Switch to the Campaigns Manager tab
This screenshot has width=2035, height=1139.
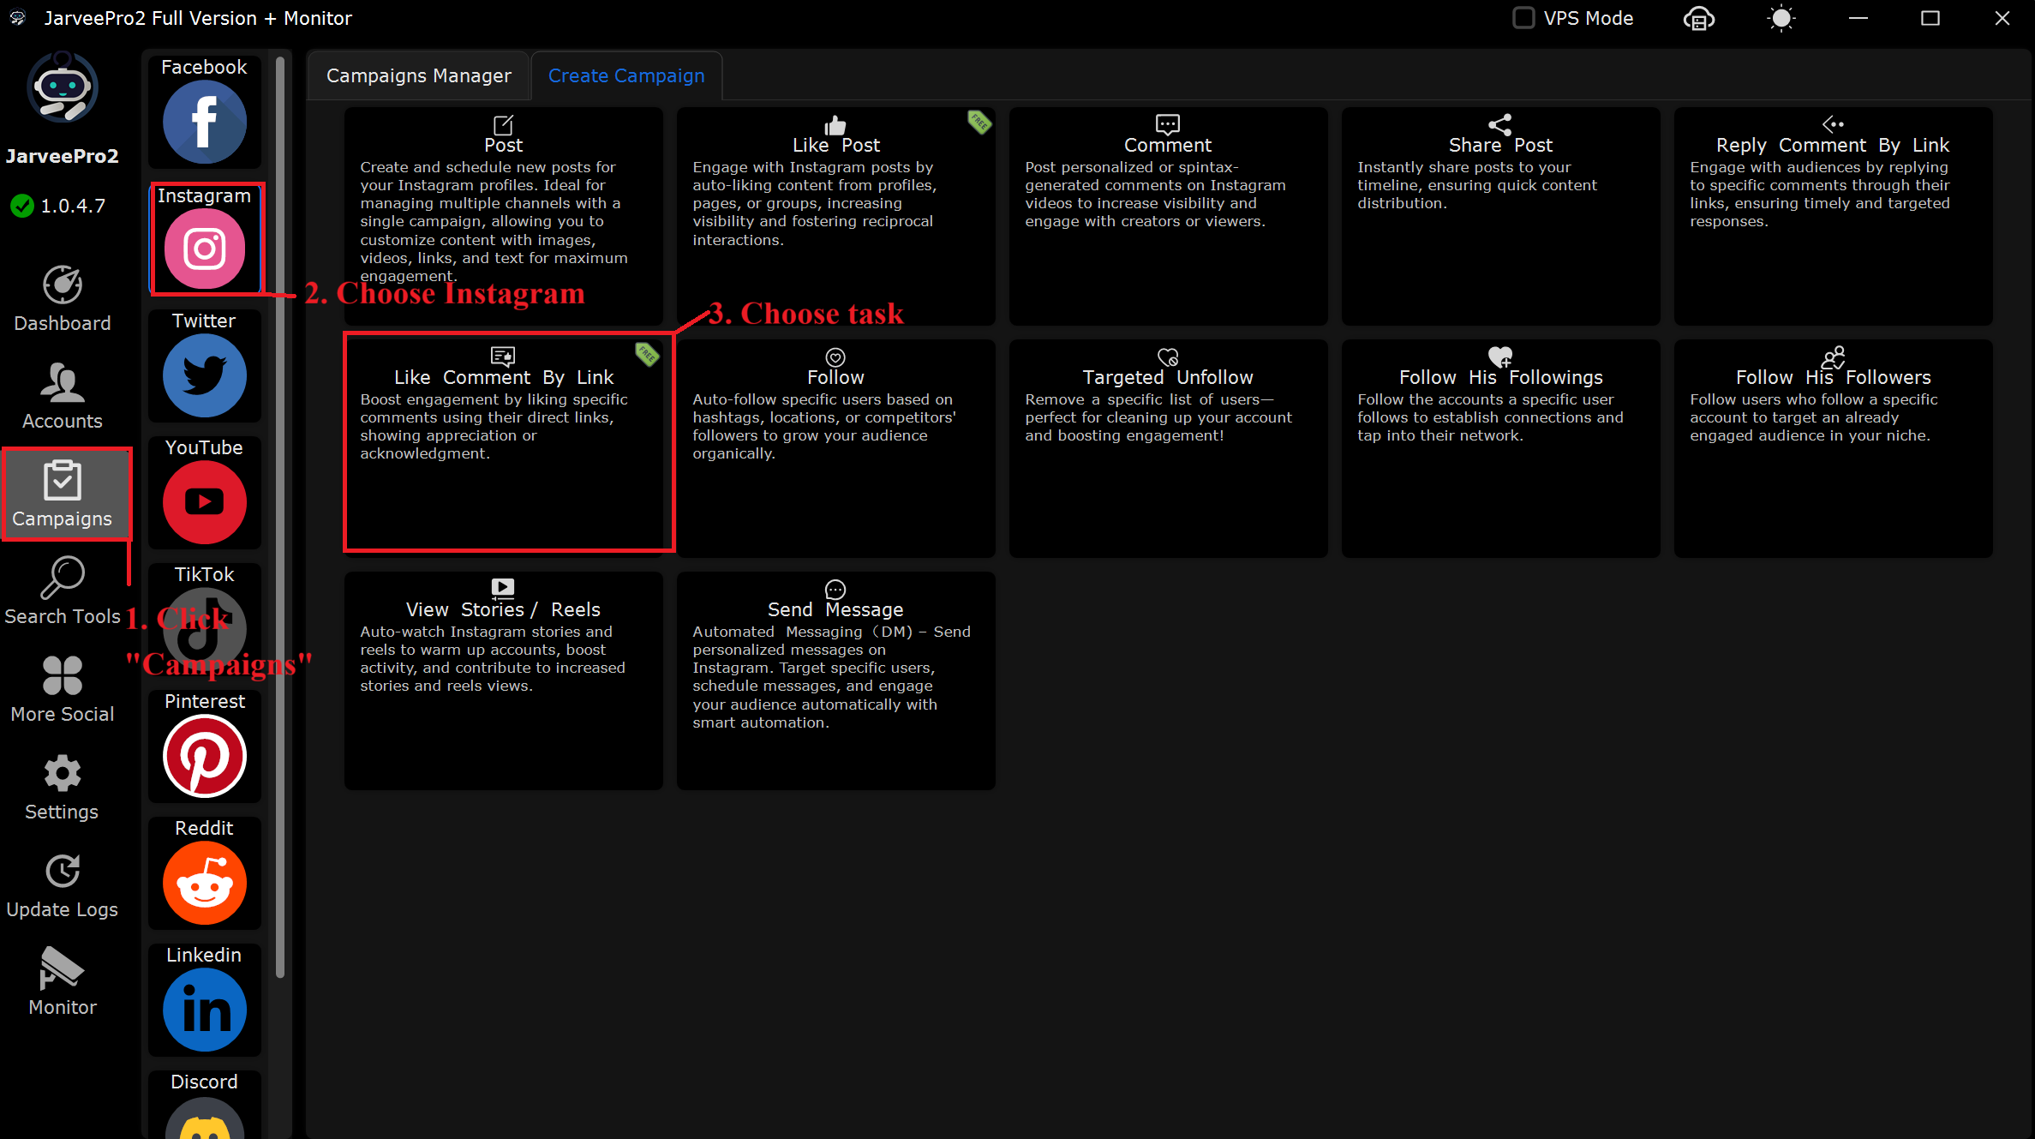419,75
